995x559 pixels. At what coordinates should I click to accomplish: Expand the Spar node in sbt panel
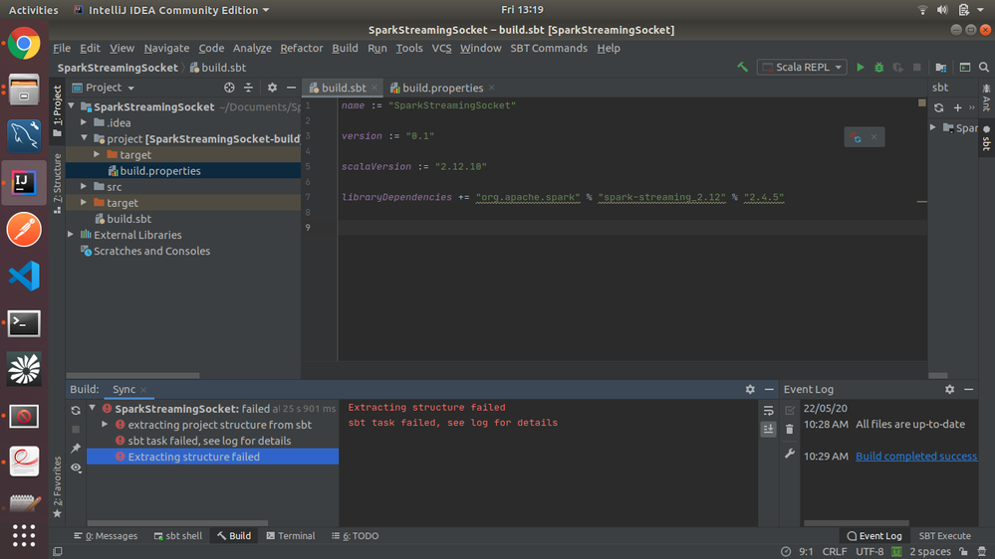pyautogui.click(x=933, y=128)
